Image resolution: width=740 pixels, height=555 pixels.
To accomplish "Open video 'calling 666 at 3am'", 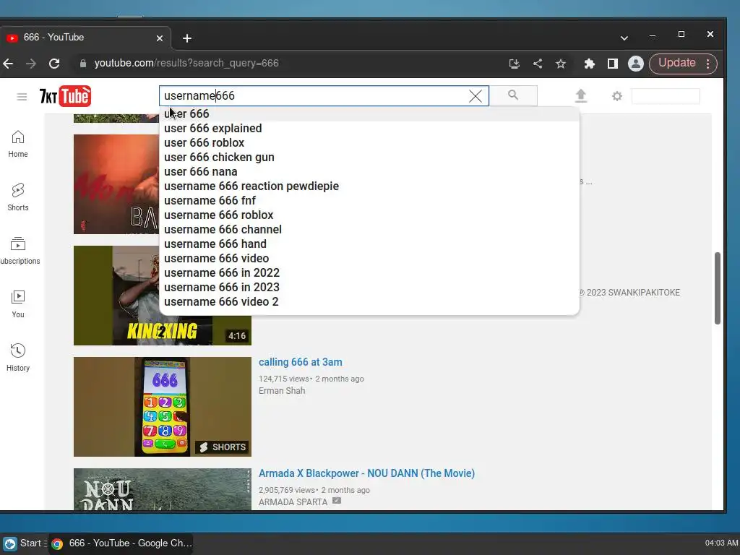I will 300,363.
